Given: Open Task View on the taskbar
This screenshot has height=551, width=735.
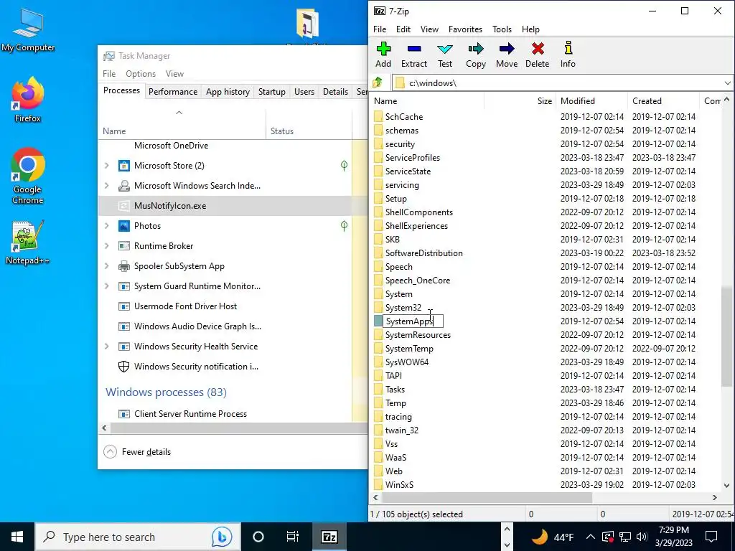Looking at the screenshot, I should click(x=293, y=537).
